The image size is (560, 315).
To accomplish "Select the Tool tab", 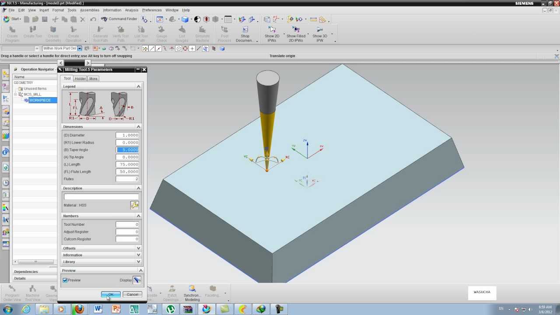I will pyautogui.click(x=67, y=79).
